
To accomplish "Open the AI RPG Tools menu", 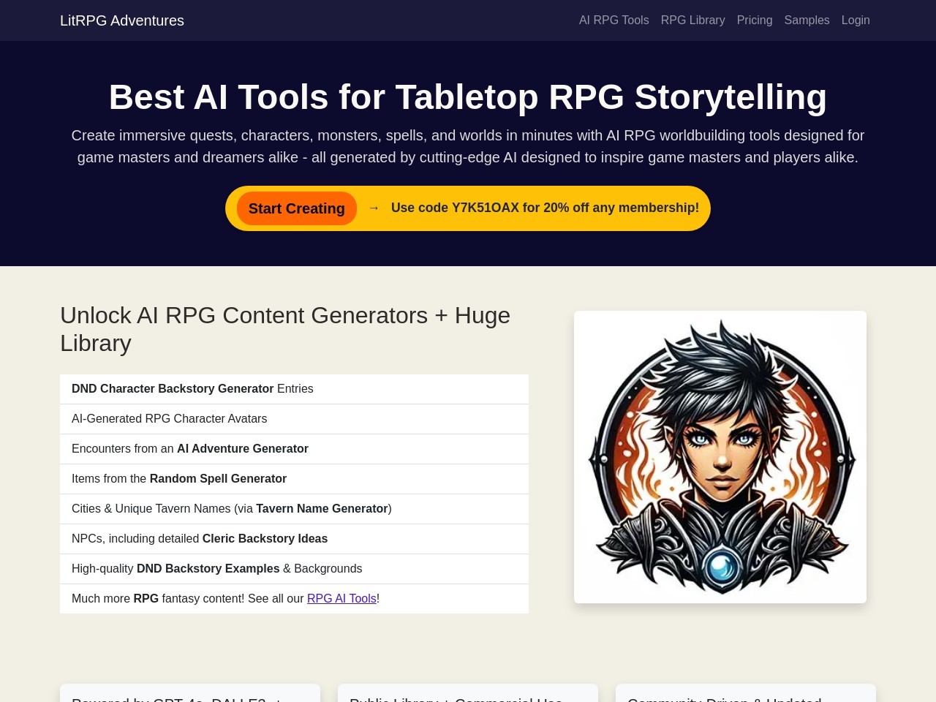I will 614,20.
